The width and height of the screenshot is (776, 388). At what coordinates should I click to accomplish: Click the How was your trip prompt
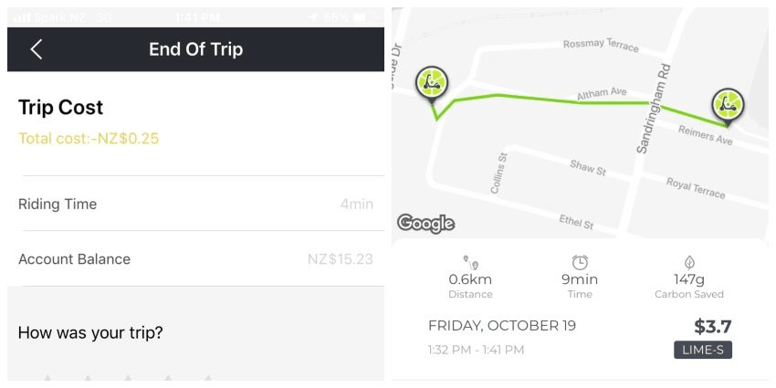click(90, 332)
